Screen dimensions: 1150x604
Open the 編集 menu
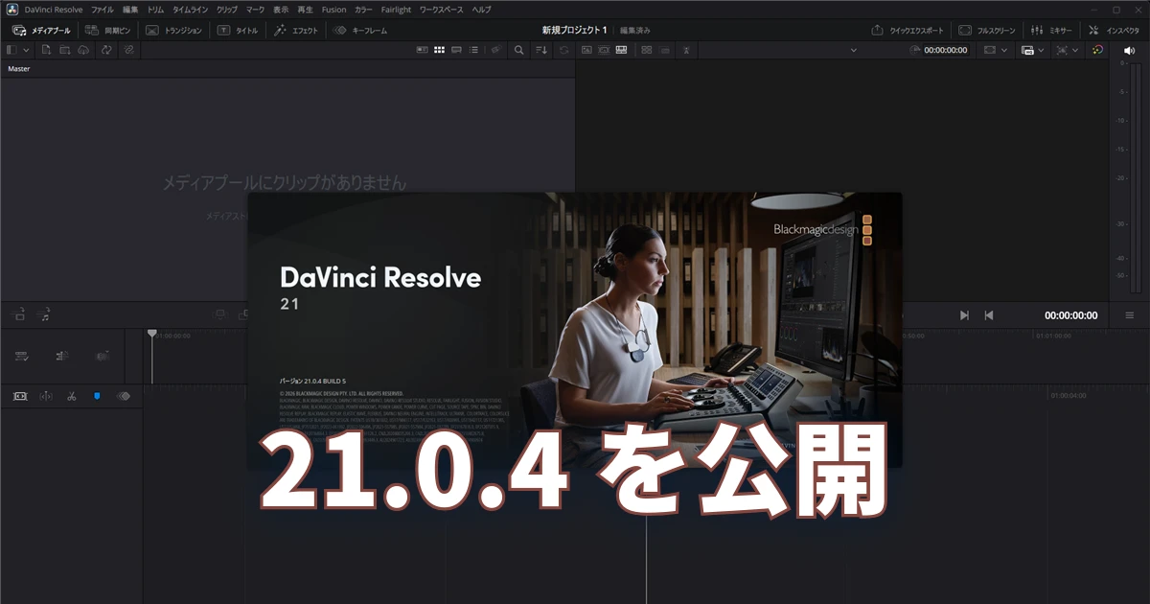point(130,9)
